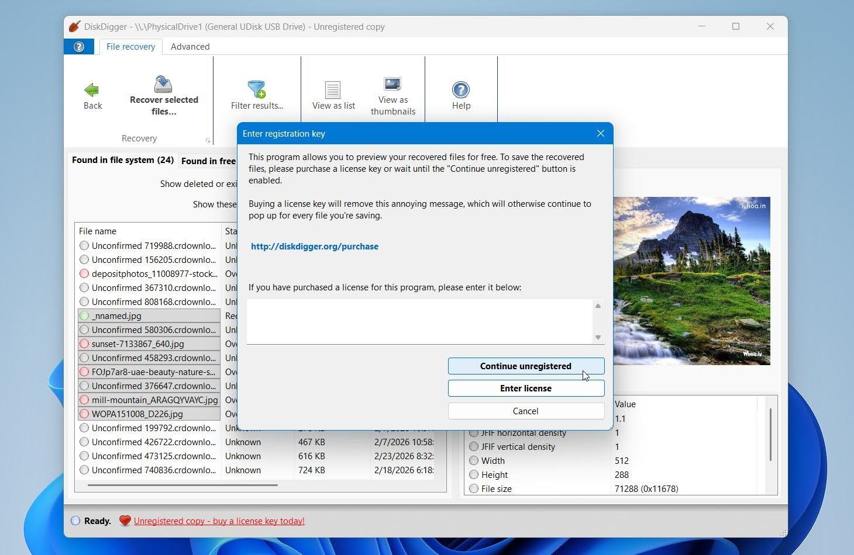Viewport: 854px width, 555px height.
Task: Click the circle icon beside Height property
Action: pyautogui.click(x=474, y=474)
